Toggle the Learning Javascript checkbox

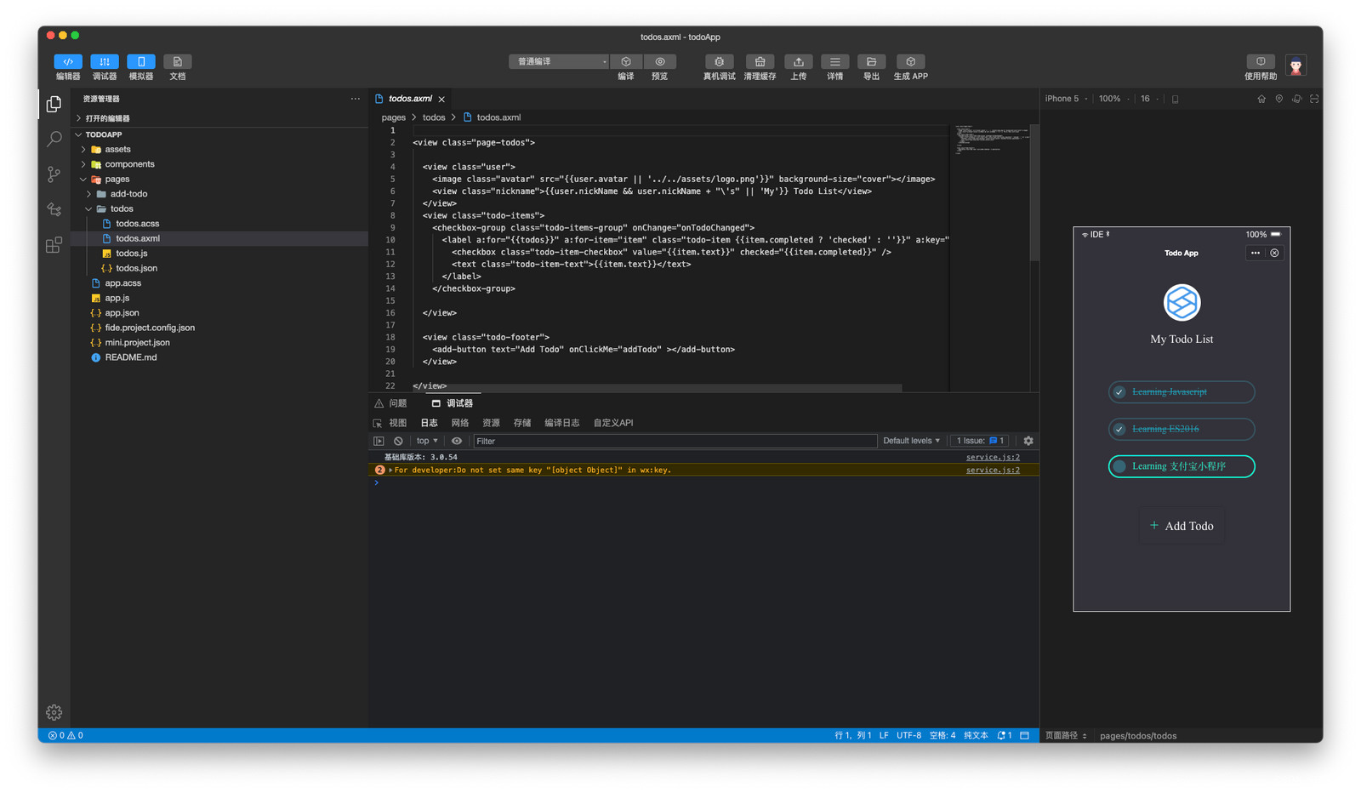click(1119, 392)
